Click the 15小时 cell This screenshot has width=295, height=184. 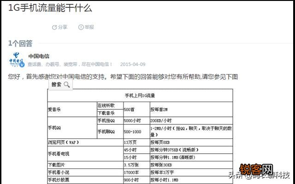point(136,157)
